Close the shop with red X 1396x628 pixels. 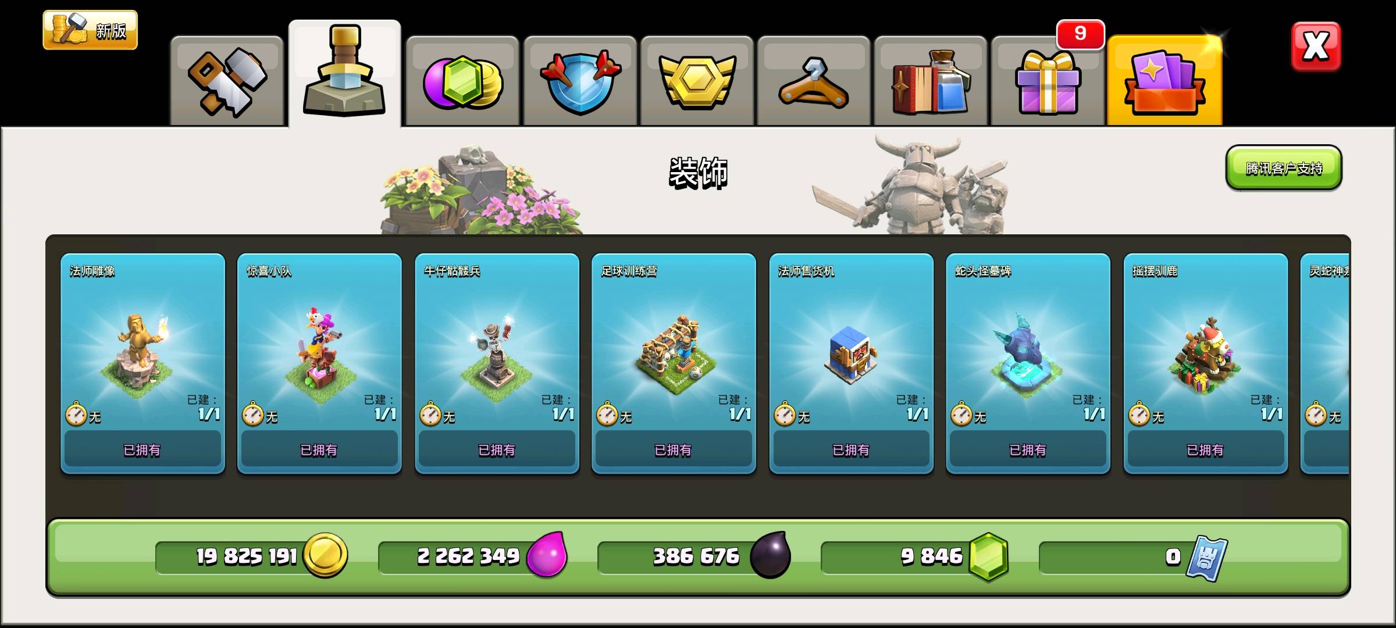point(1316,47)
